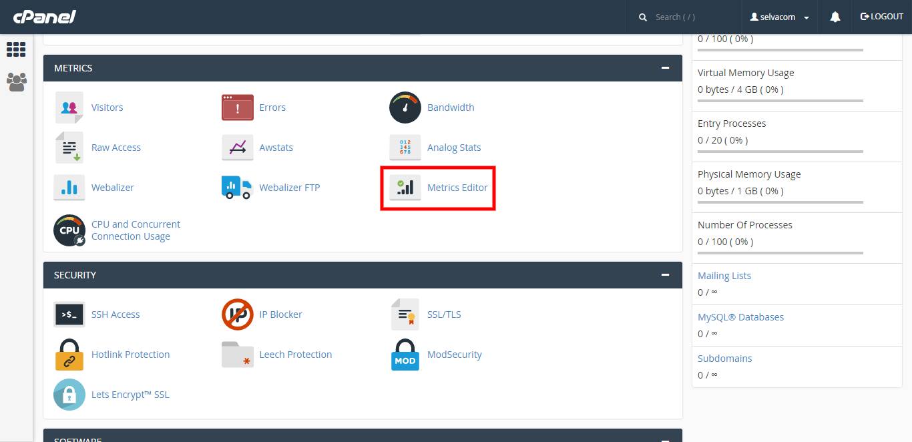The height and width of the screenshot is (442, 912).
Task: Click the Lets Encrypt SSL link
Action: point(130,395)
